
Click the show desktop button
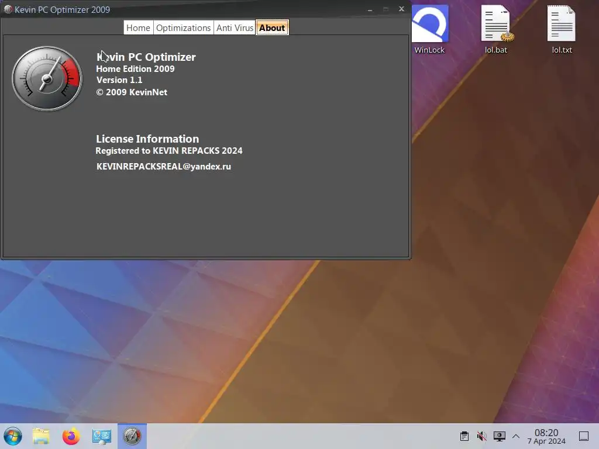(x=584, y=436)
